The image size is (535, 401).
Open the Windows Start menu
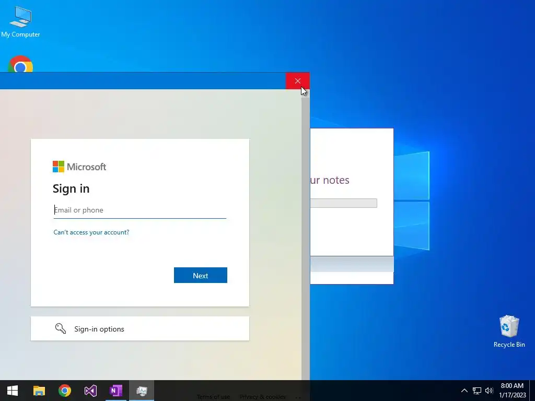click(x=13, y=391)
